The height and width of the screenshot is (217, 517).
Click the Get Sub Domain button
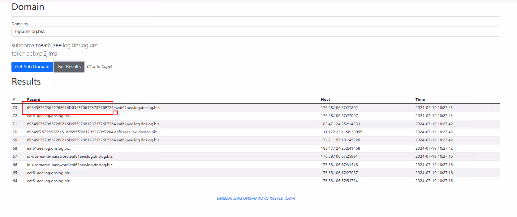click(x=32, y=67)
